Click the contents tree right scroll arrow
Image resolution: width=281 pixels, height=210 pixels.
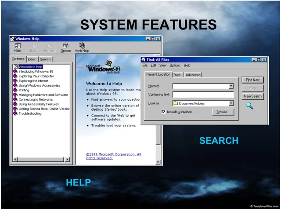tap(67, 159)
